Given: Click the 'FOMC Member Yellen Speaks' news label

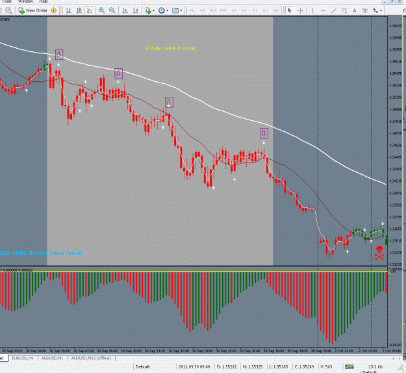Looking at the screenshot, I should coord(47,253).
